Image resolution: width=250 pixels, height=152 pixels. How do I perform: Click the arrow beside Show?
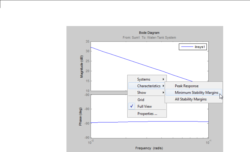point(164,92)
